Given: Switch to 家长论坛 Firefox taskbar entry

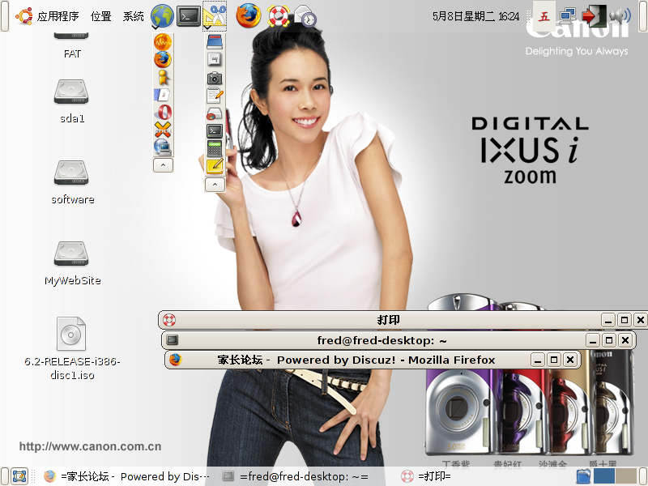Looking at the screenshot, I should click(126, 476).
